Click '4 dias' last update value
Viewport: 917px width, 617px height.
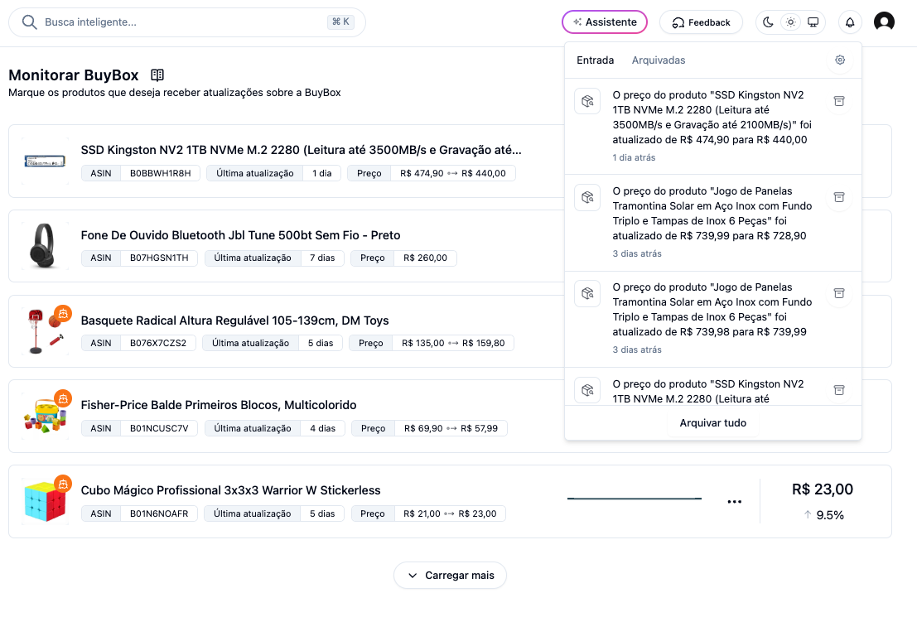tap(323, 428)
